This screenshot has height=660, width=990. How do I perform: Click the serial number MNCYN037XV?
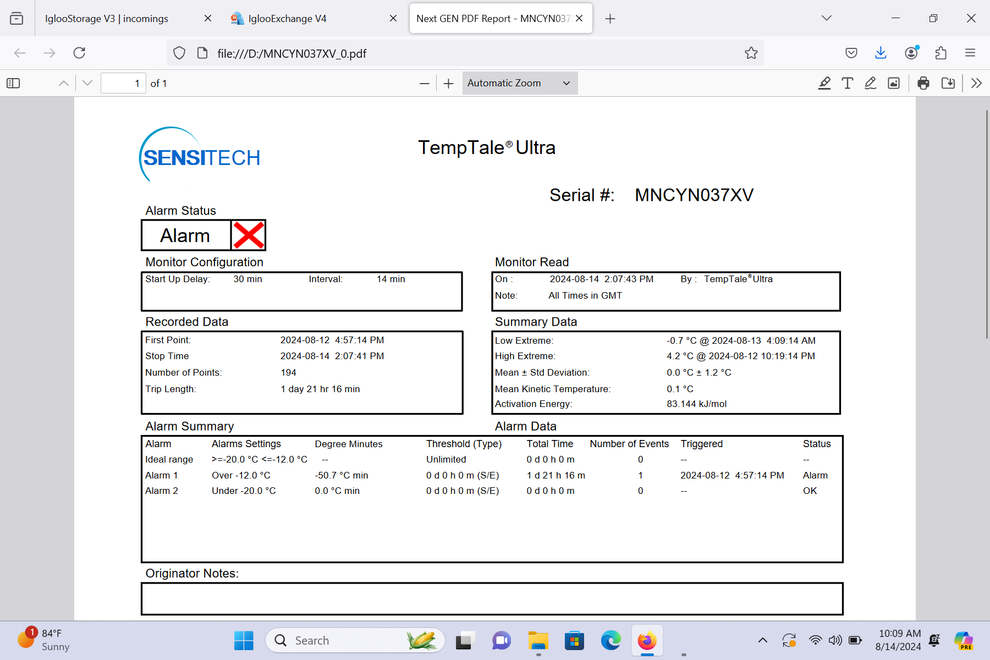point(694,195)
